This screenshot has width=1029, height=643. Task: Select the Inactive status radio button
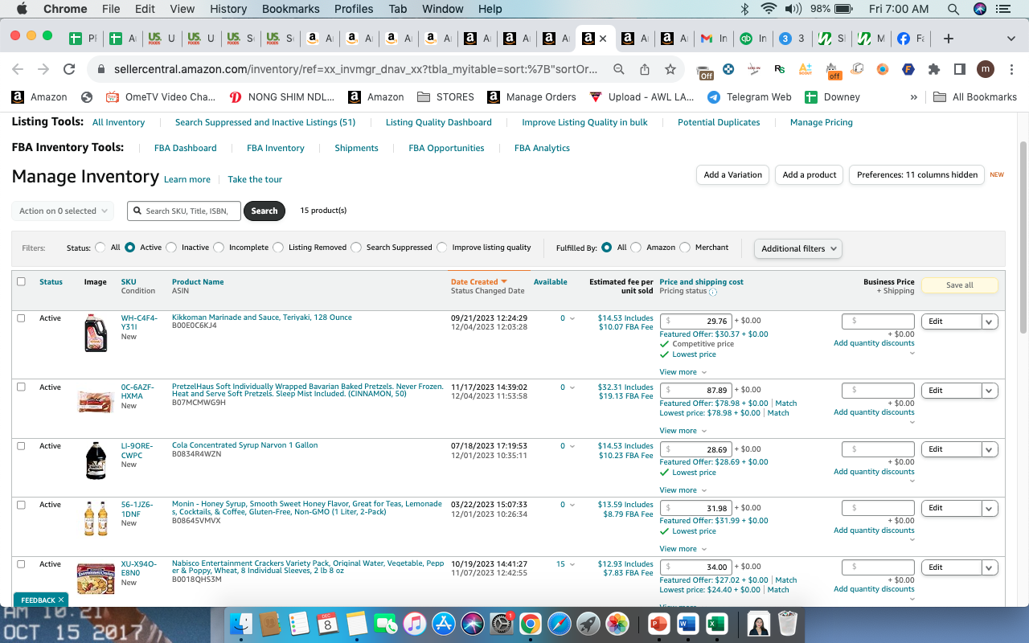[171, 248]
